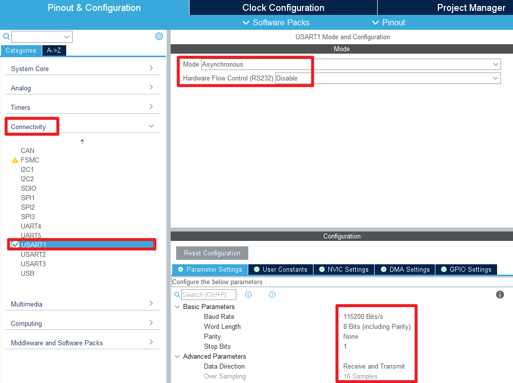Collapse the Basic Parameters section
Image resolution: width=513 pixels, height=383 pixels.
pos(177,307)
